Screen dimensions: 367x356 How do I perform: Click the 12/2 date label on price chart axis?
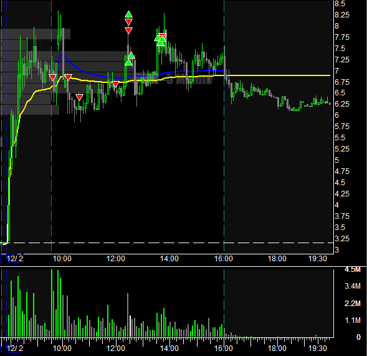[15, 259]
